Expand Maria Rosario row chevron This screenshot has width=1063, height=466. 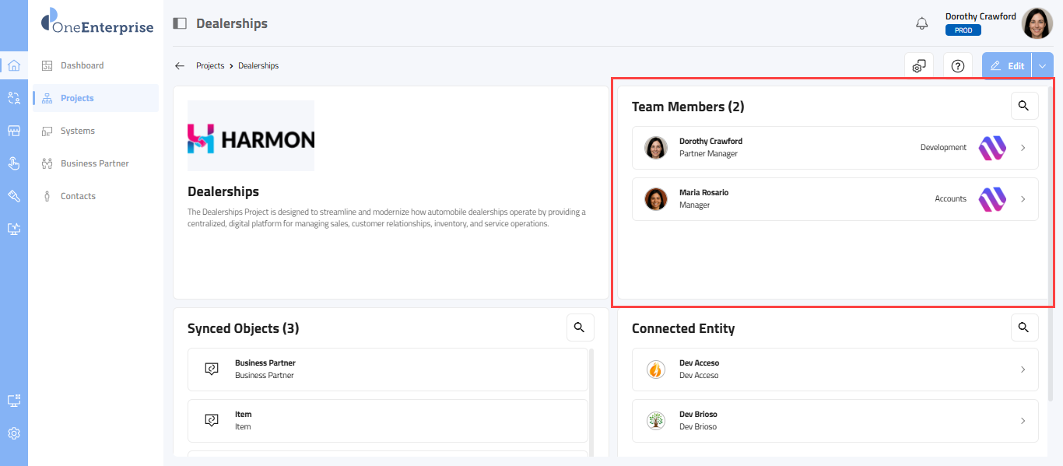coord(1023,199)
